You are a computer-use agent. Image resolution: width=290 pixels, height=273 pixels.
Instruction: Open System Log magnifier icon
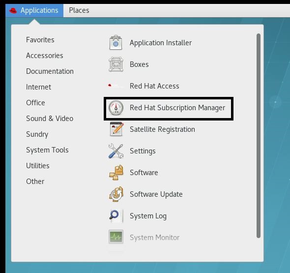[116, 216]
